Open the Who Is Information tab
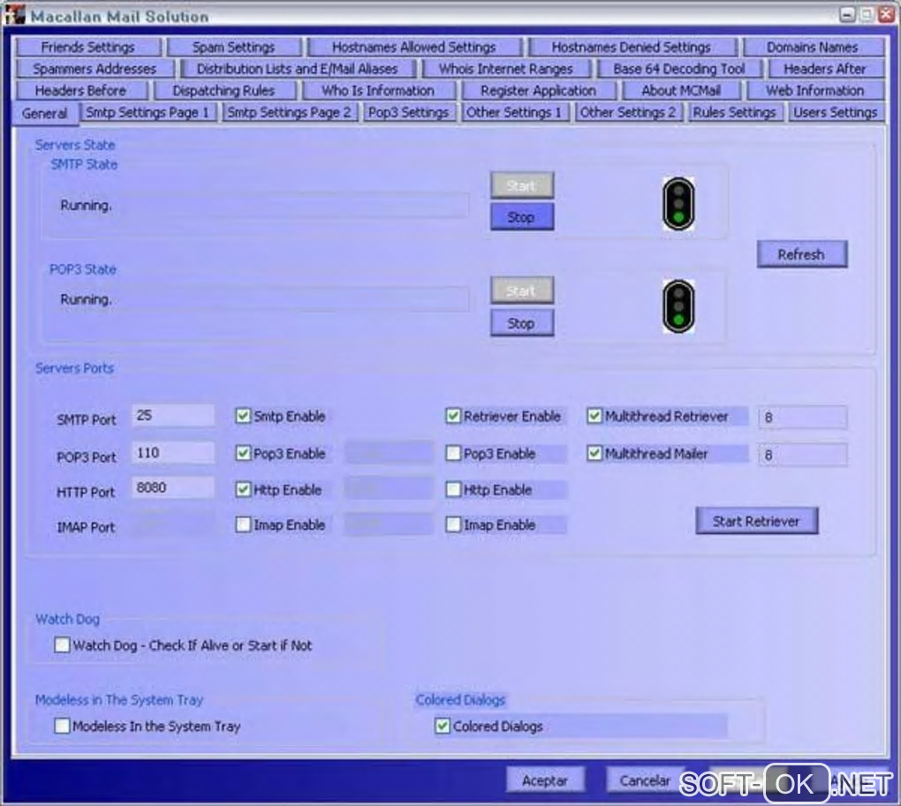 [x=378, y=91]
